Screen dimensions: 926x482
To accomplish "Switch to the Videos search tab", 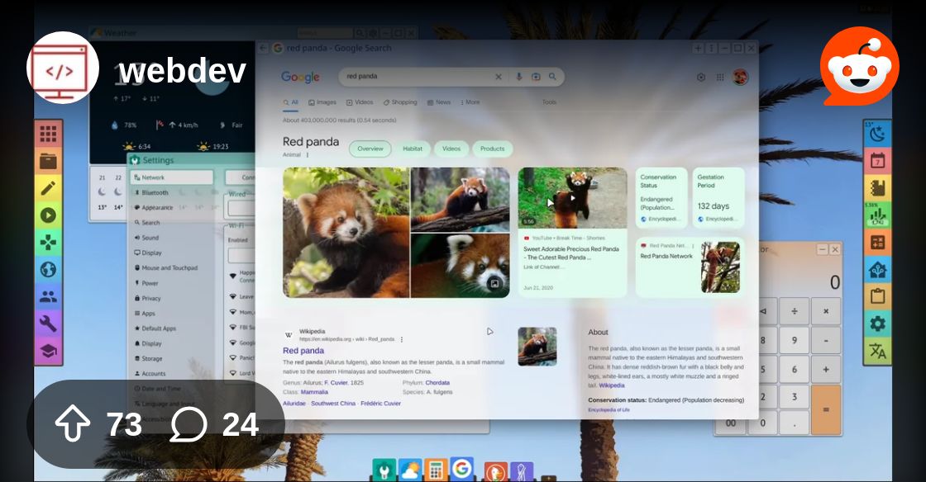I will 360,102.
